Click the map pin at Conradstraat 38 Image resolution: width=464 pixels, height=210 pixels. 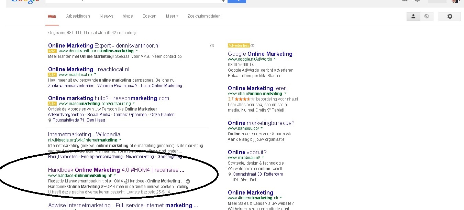230,174
